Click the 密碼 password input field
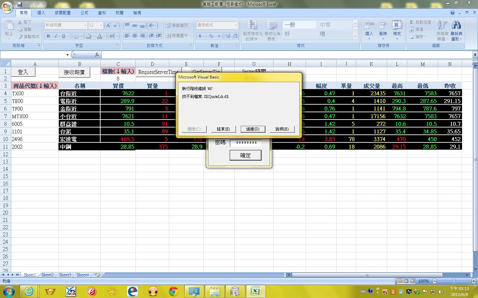478x298 pixels. [246, 143]
